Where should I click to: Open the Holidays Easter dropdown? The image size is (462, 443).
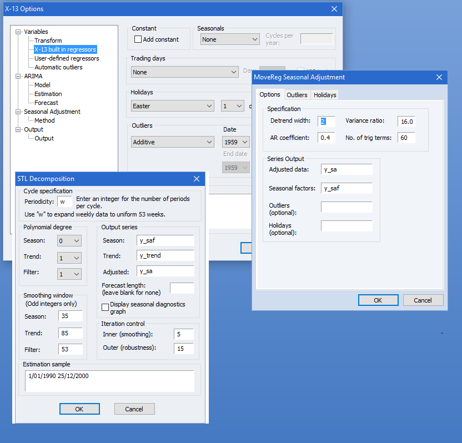coord(173,106)
